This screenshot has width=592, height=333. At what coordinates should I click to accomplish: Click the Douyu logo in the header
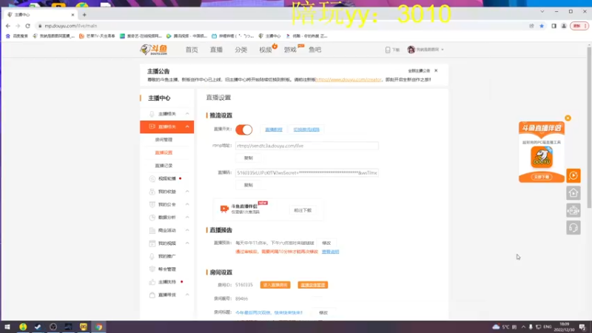click(x=154, y=50)
